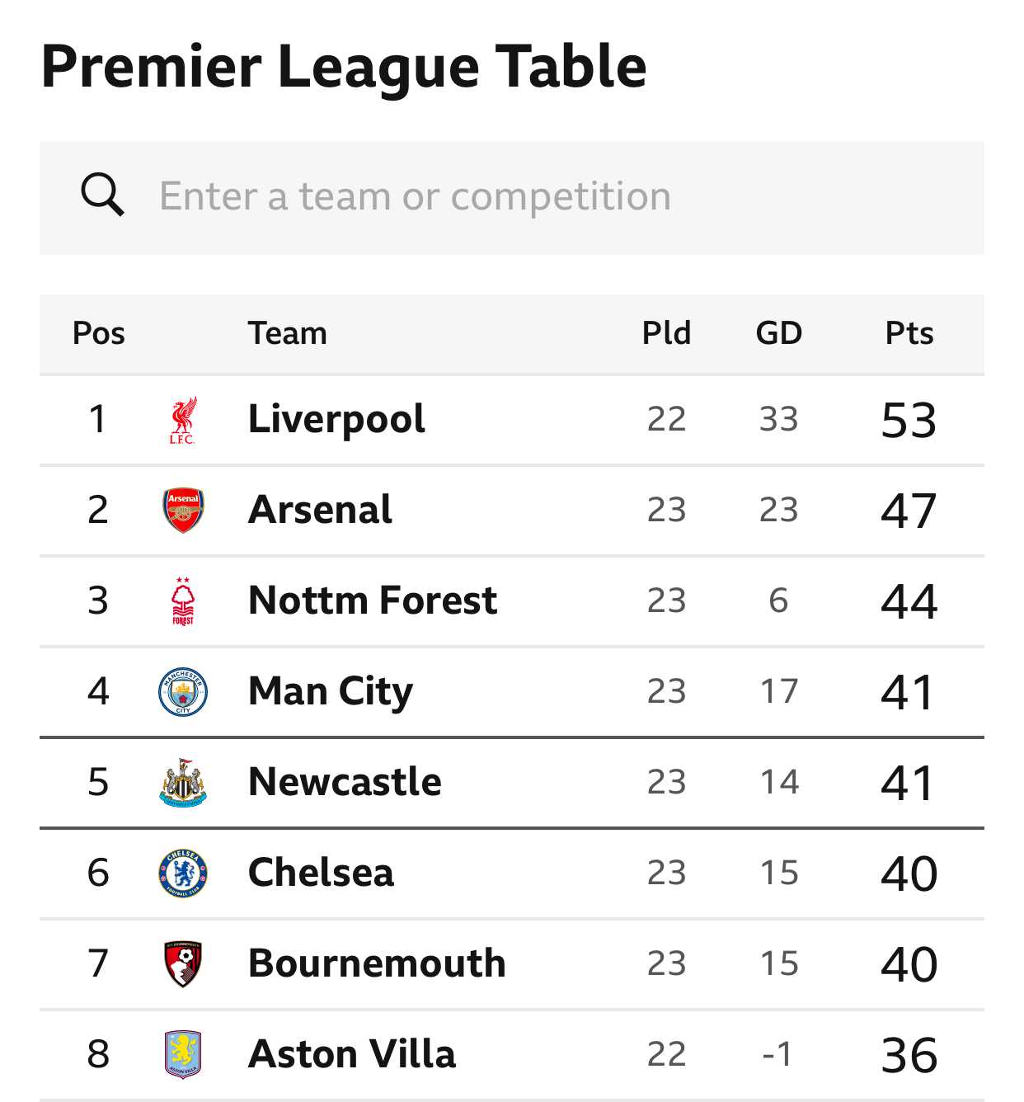Go to the Newcastle team page
1024x1102 pixels.
345,782
